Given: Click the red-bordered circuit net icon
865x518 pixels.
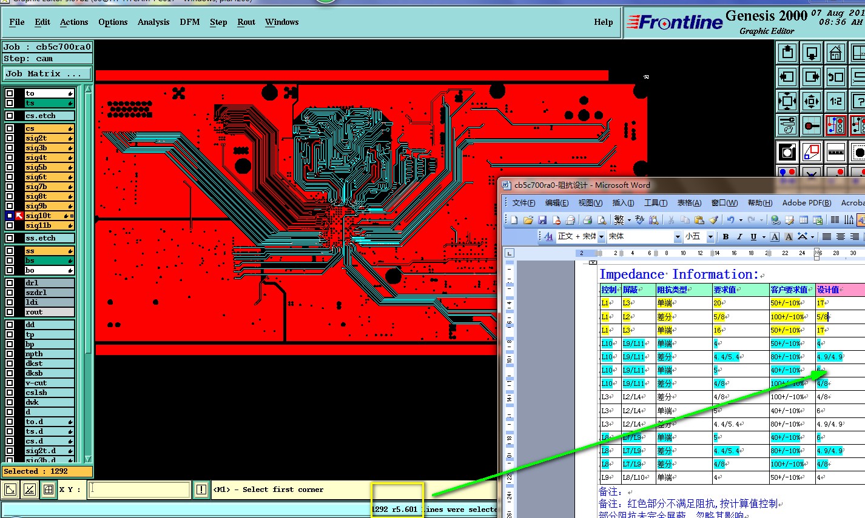Looking at the screenshot, I should point(836,125).
